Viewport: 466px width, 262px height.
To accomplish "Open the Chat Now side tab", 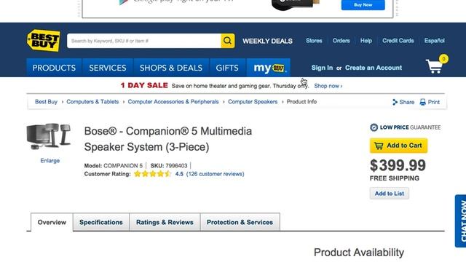I will [461, 221].
